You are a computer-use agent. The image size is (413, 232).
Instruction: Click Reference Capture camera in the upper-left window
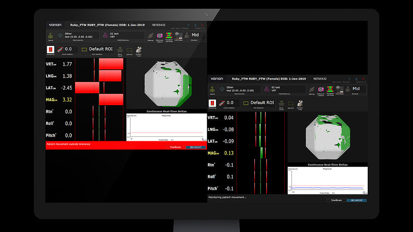click(159, 36)
